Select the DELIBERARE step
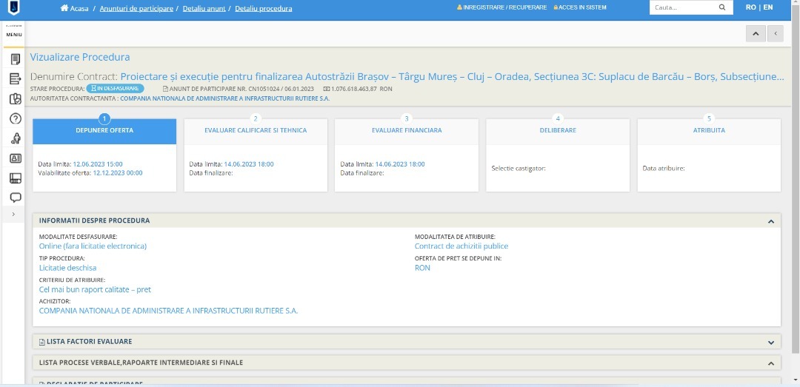The image size is (800, 387). (558, 130)
